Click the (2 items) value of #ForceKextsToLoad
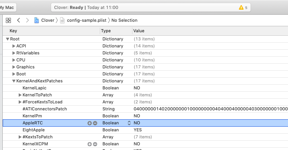This screenshot has width=288, height=150. [x=143, y=102]
